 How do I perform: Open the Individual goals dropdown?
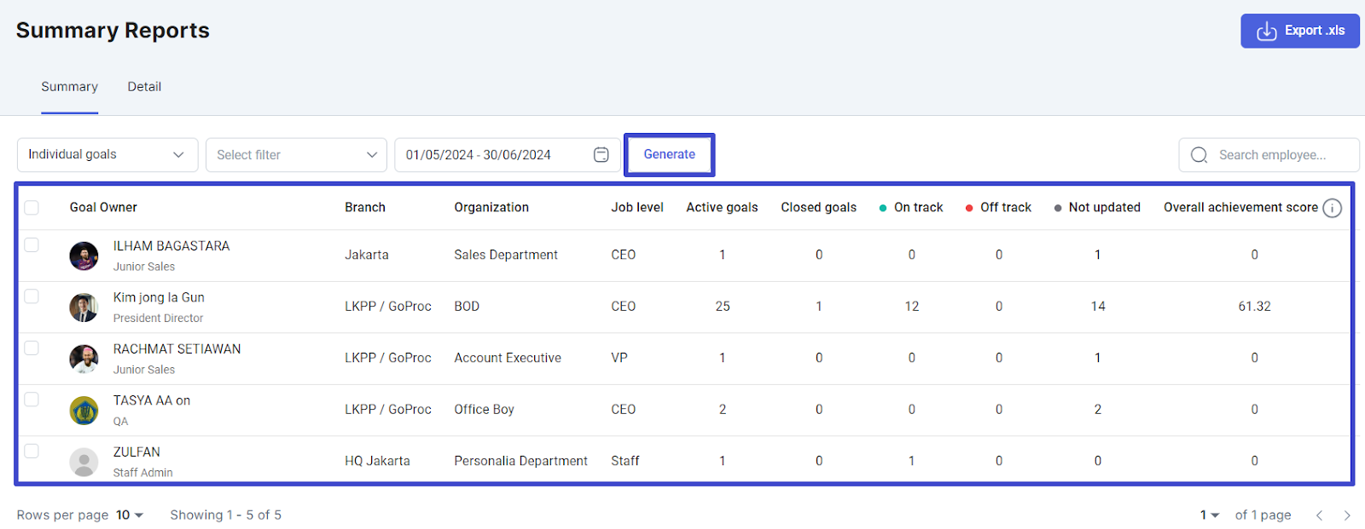(x=107, y=155)
